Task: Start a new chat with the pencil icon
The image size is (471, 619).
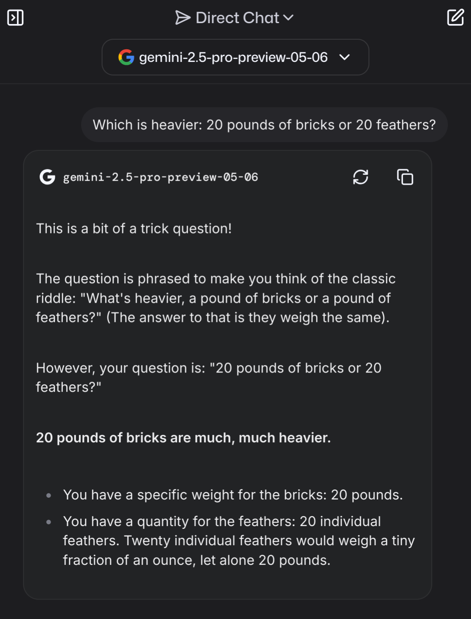Action: tap(455, 17)
